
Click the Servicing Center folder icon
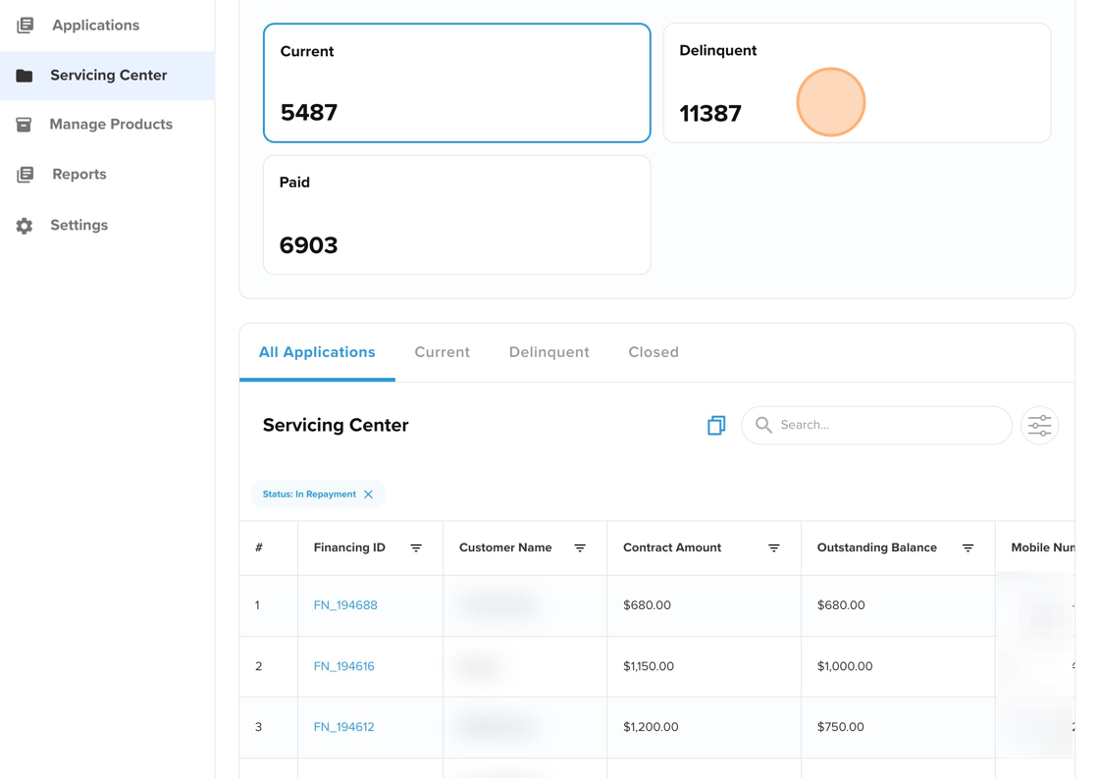[25, 75]
